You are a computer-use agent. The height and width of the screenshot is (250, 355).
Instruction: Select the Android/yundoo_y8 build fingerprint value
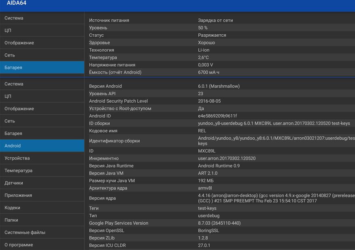(x=276, y=141)
